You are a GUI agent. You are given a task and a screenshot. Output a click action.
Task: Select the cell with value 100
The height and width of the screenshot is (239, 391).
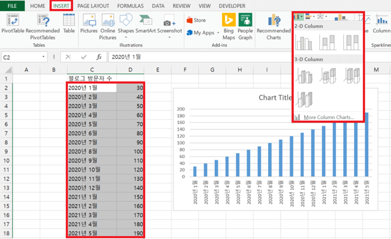[130, 151]
